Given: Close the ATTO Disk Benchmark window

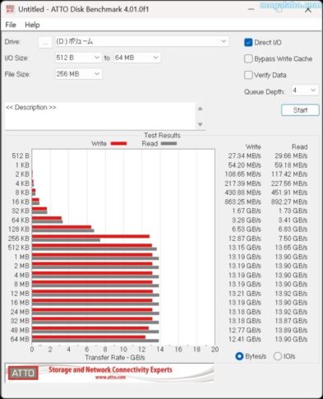Looking at the screenshot, I should pos(308,10).
